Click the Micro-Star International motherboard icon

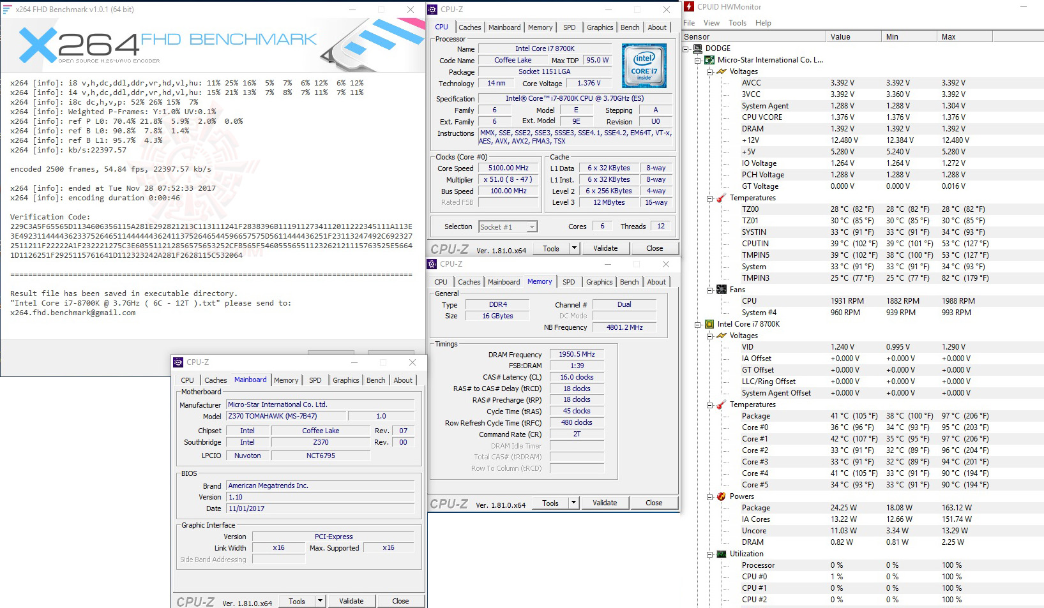tap(709, 60)
